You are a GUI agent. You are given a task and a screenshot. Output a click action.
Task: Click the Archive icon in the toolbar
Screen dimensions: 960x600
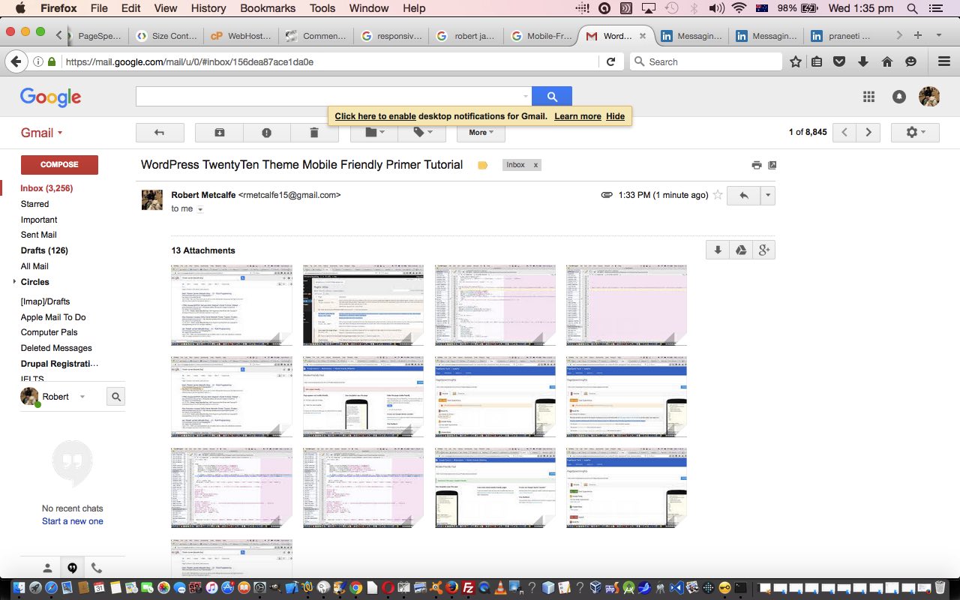pyautogui.click(x=219, y=133)
